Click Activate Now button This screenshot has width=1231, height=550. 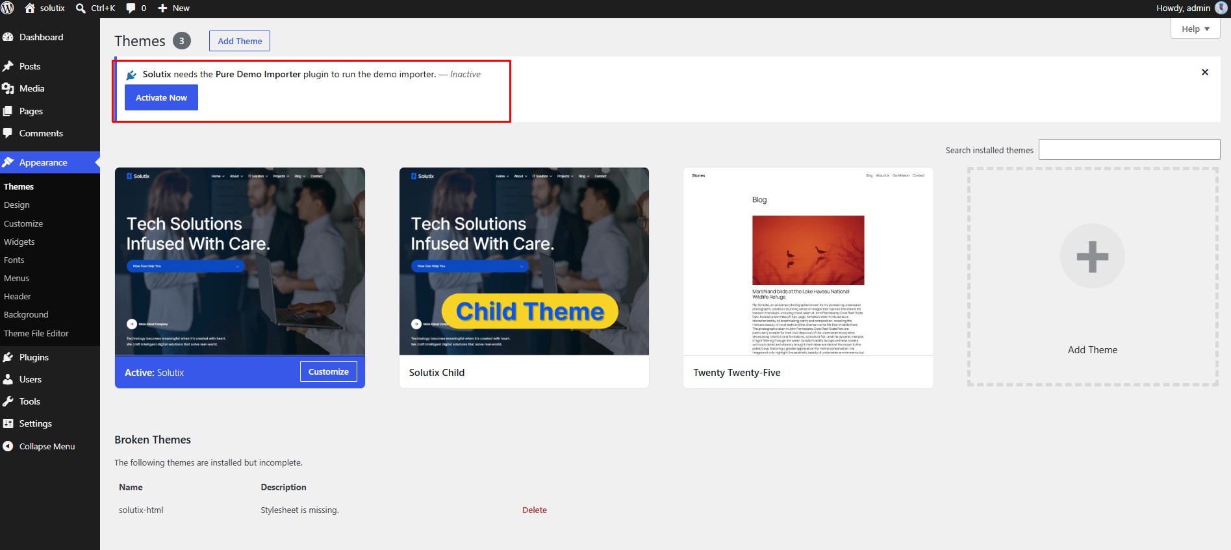(161, 97)
